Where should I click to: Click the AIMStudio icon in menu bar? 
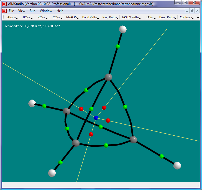[x=4, y=11]
